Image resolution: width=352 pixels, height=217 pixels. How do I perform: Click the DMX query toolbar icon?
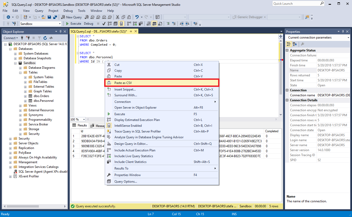point(98,17)
